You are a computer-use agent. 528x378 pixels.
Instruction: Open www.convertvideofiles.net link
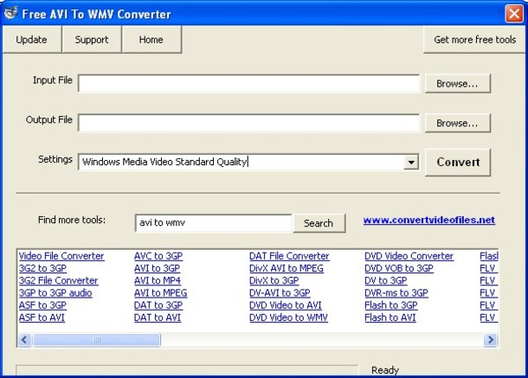pos(429,220)
